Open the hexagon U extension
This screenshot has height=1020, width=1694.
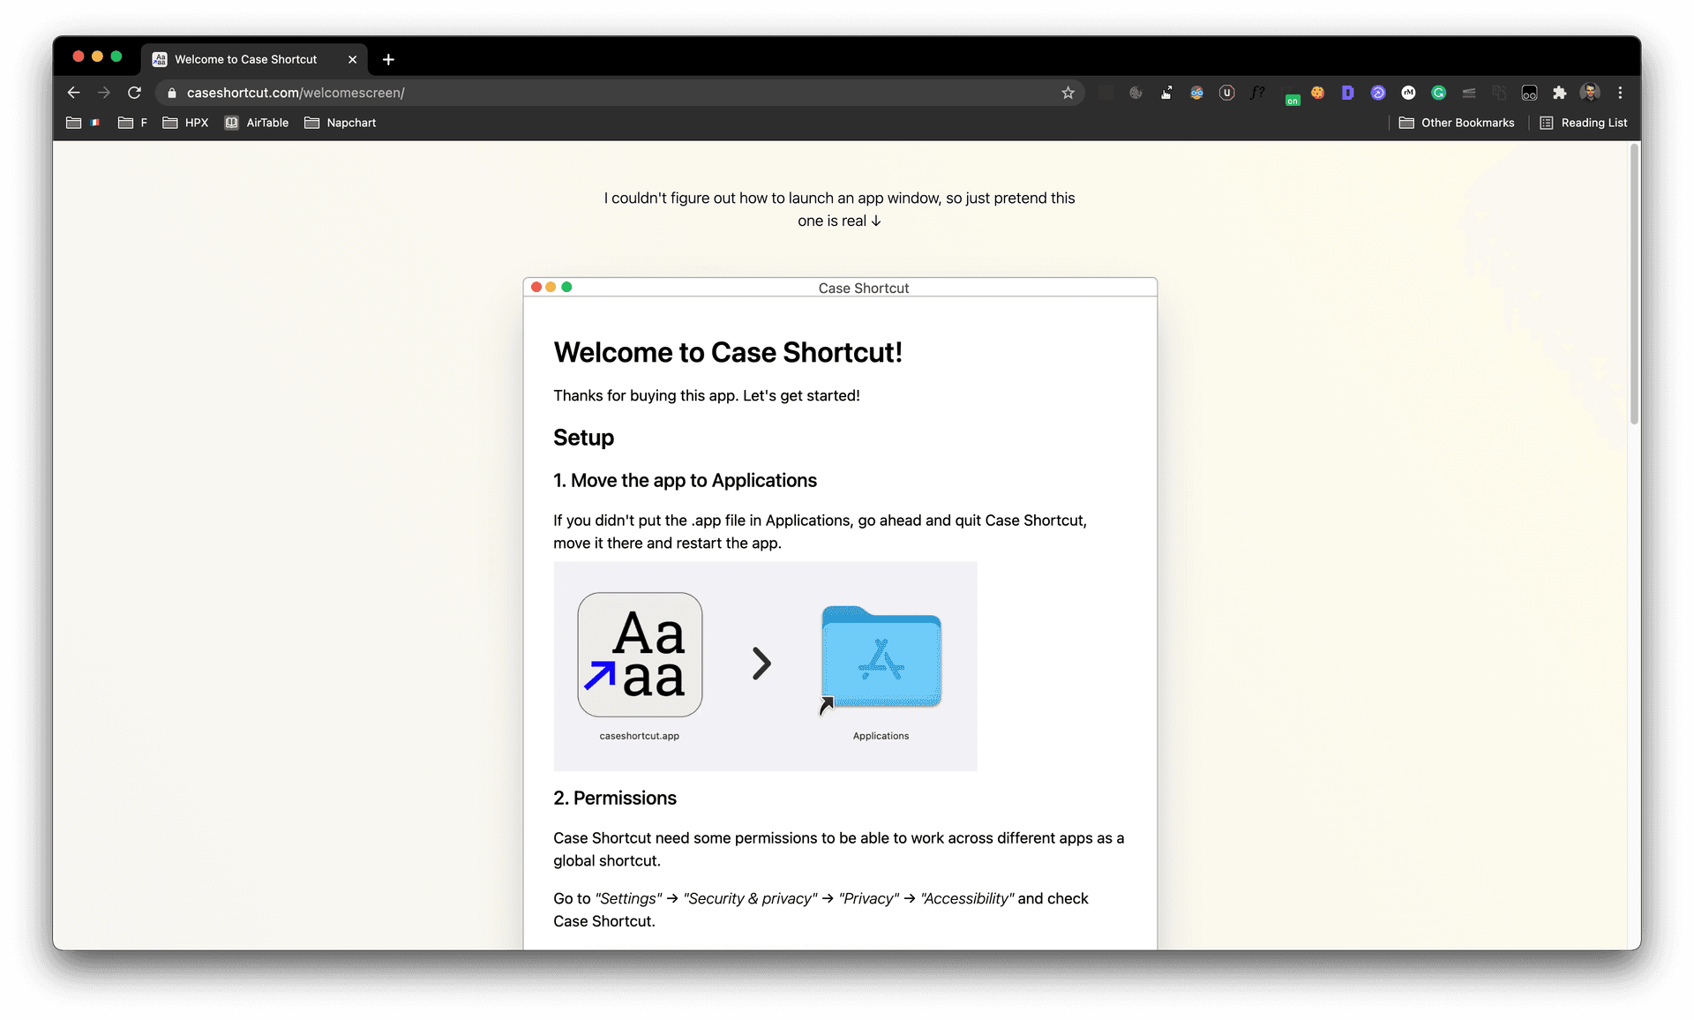1226,93
